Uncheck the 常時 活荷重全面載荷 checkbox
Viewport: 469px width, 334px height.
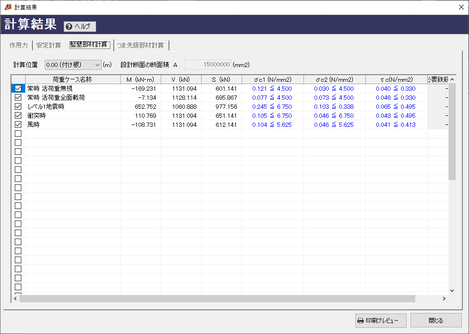tap(18, 97)
